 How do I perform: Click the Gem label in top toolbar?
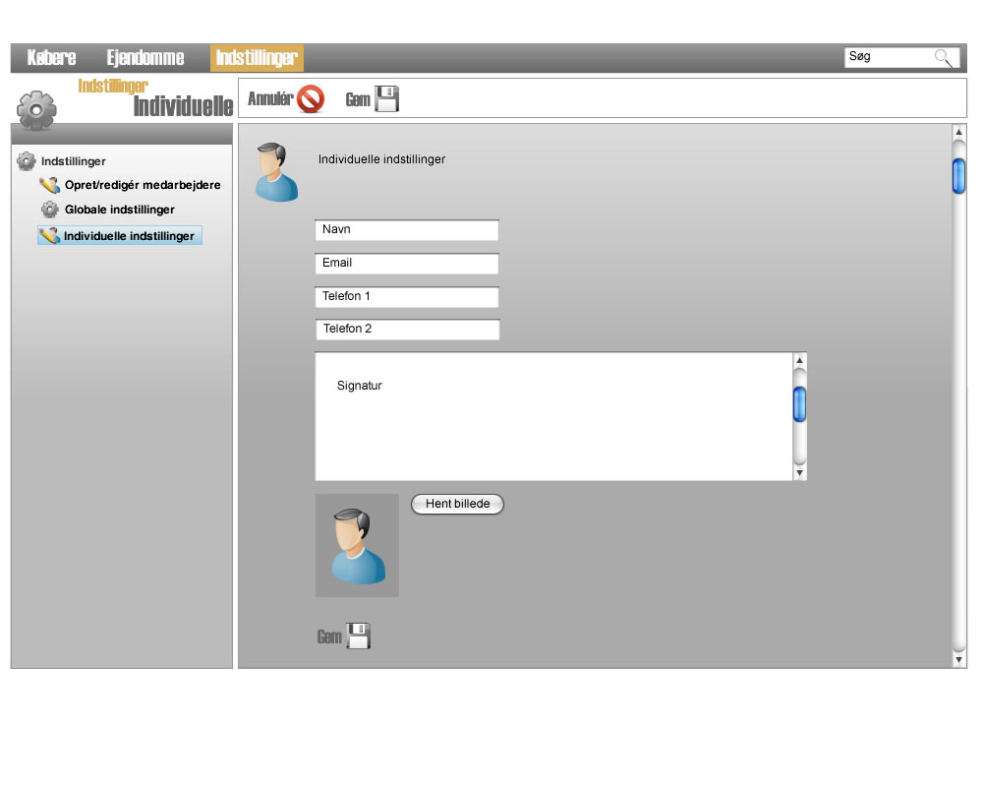[x=358, y=99]
